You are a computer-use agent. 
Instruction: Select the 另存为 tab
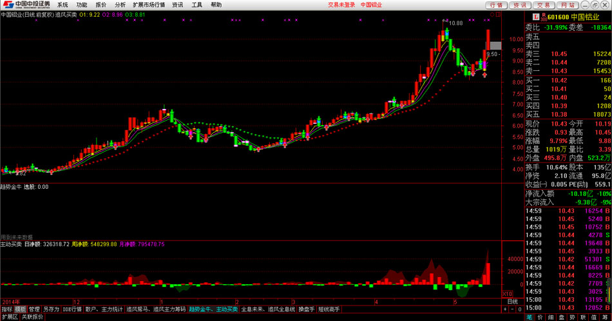(x=51, y=309)
